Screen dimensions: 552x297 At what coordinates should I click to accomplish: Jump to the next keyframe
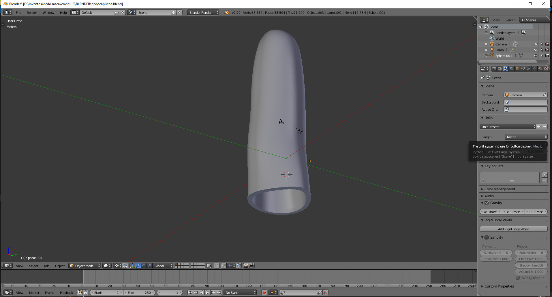coord(213,292)
